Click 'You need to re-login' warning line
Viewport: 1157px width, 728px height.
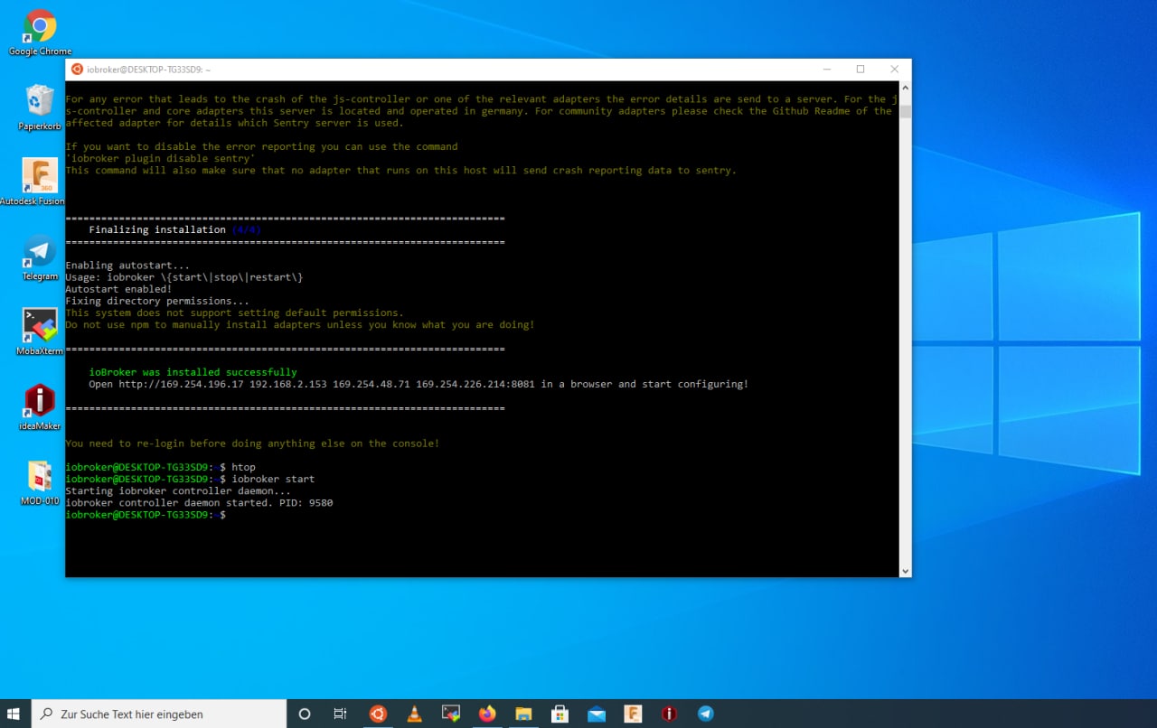point(252,443)
